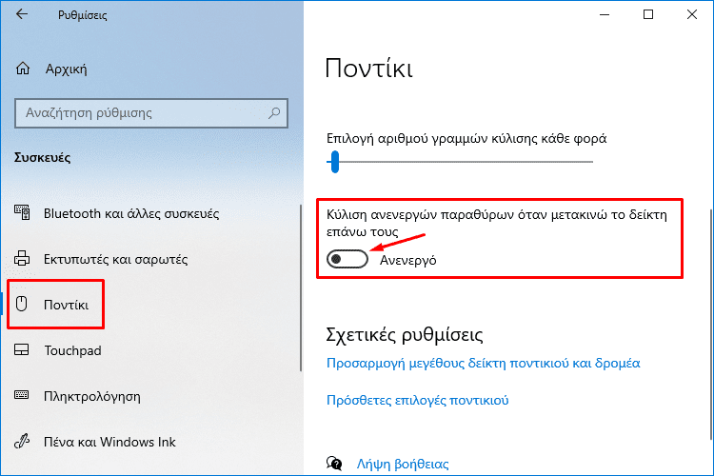This screenshot has width=714, height=476.
Task: Go back using the arrow icon
Action: (21, 14)
